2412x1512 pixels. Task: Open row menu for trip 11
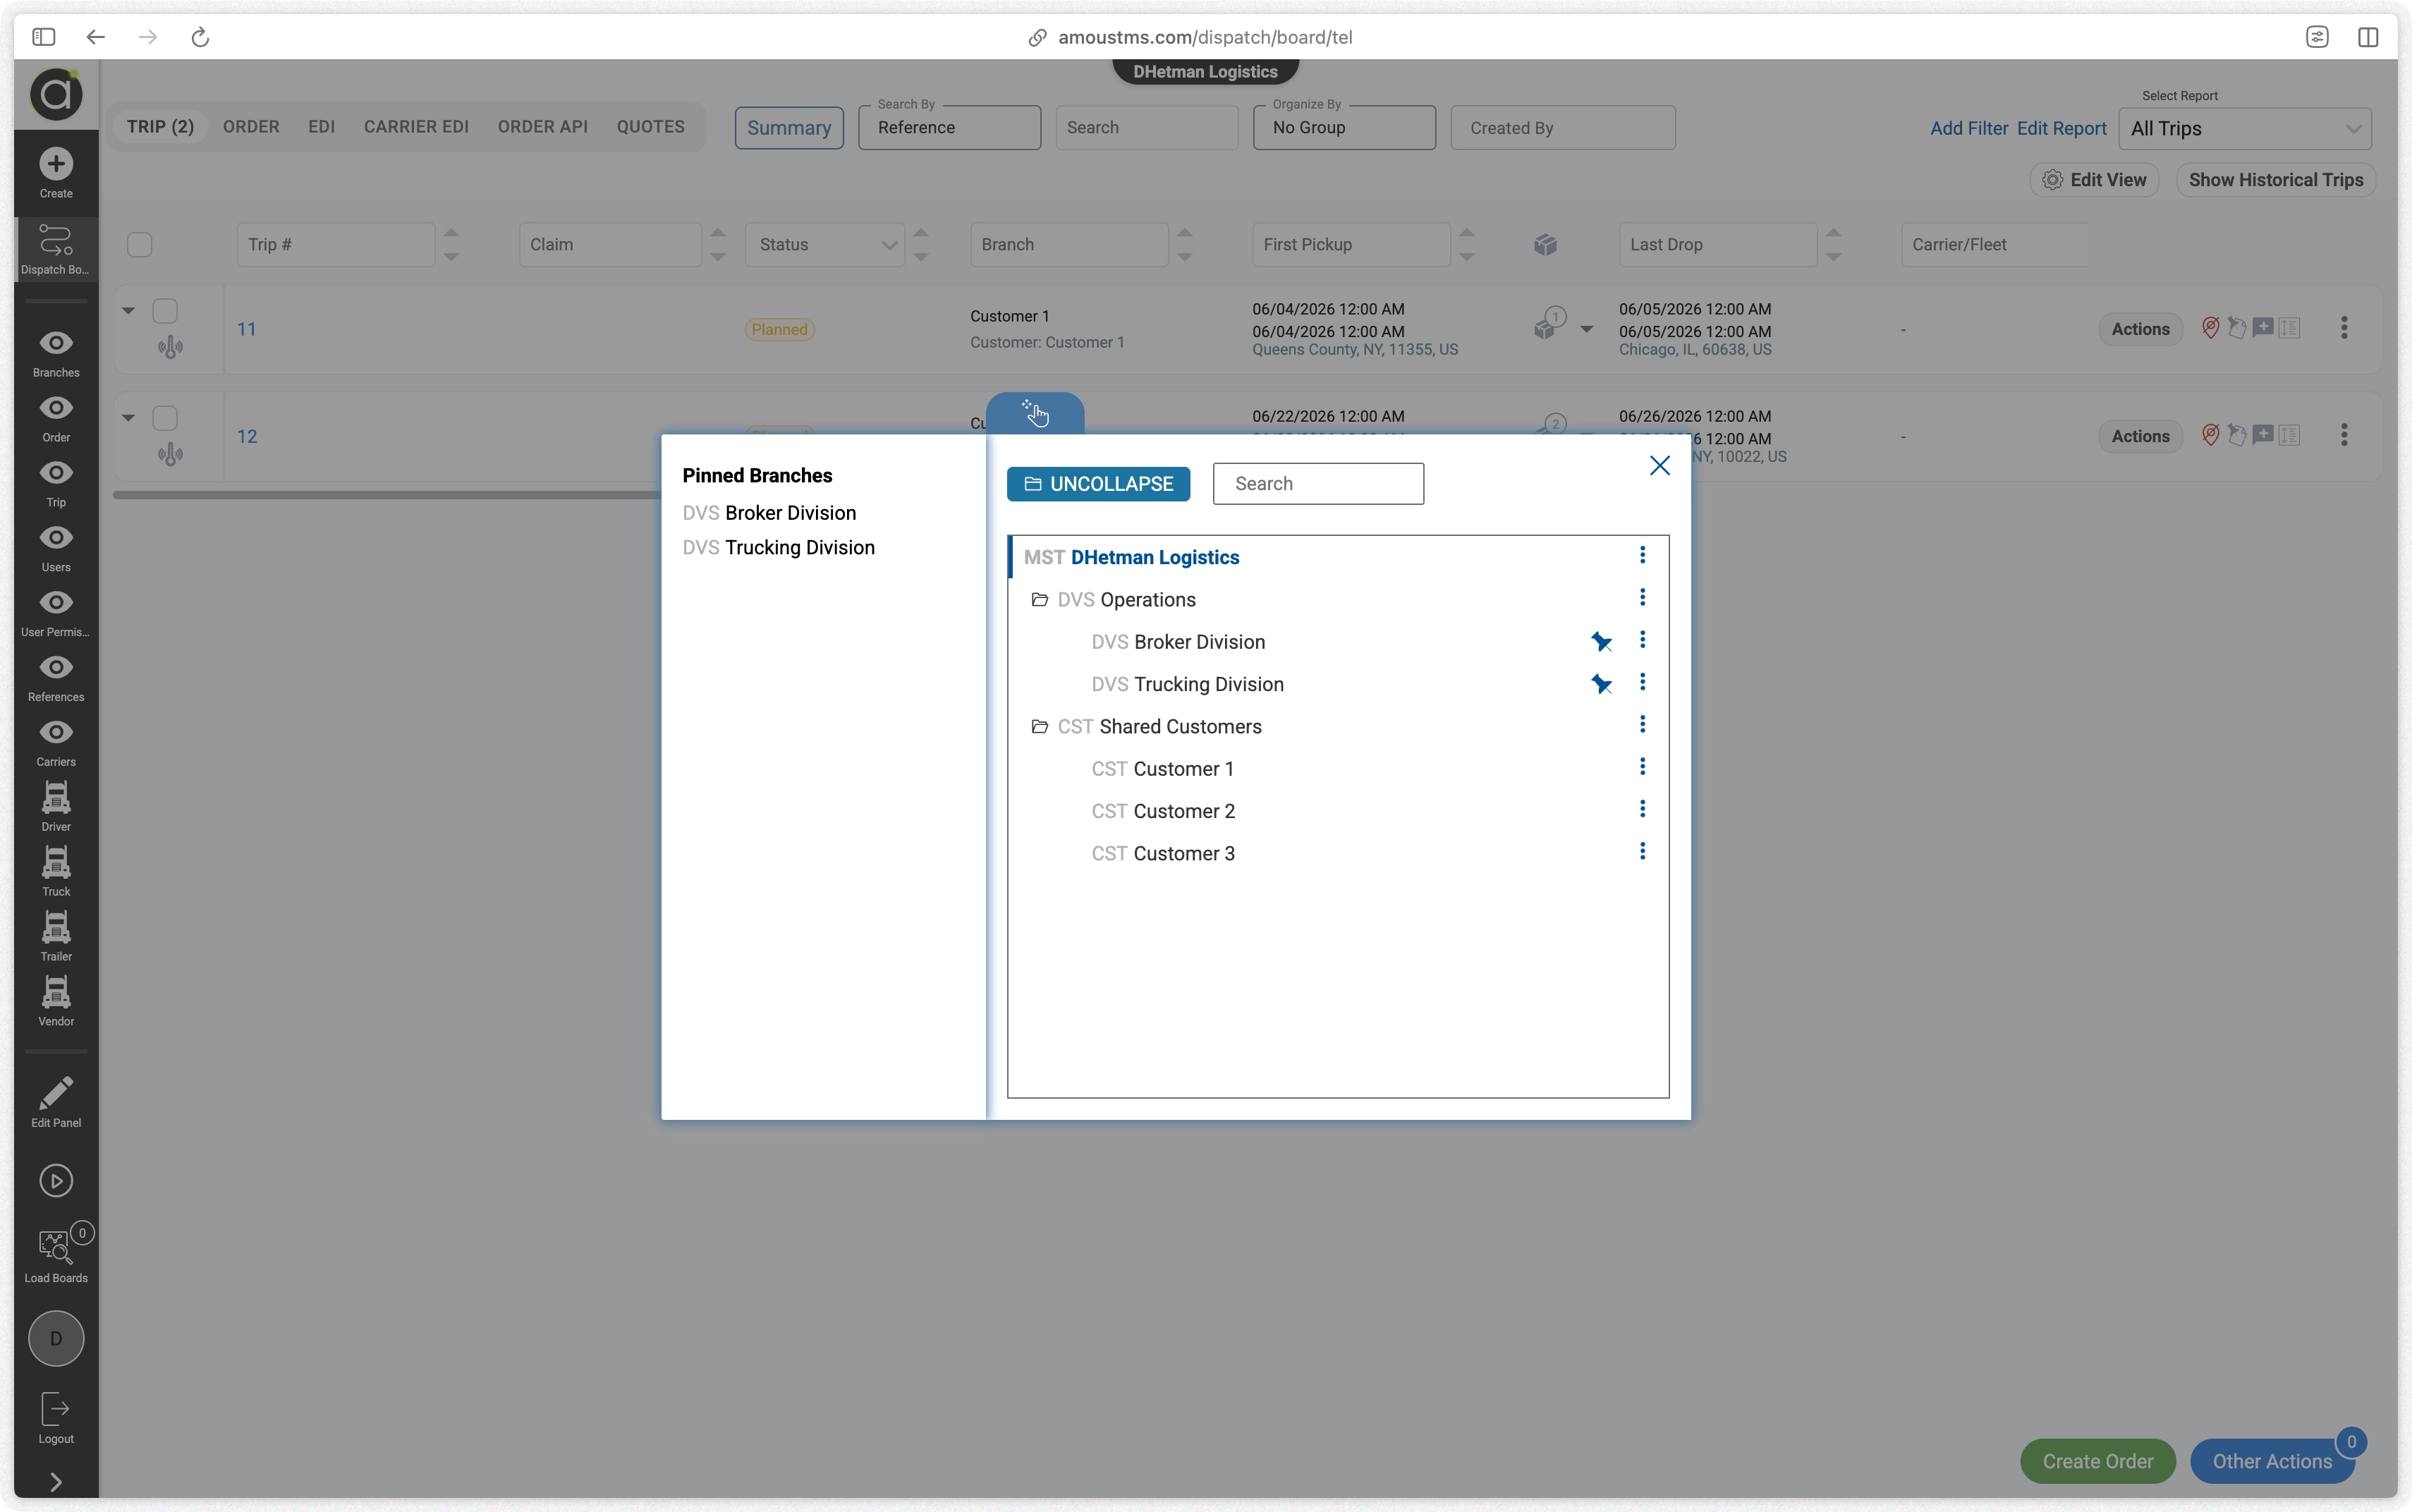click(x=2344, y=328)
